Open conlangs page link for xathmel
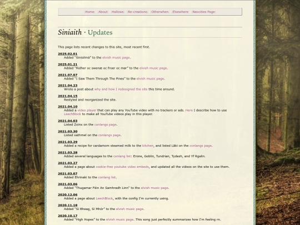Screen dimensions: 300x225 click(109, 135)
